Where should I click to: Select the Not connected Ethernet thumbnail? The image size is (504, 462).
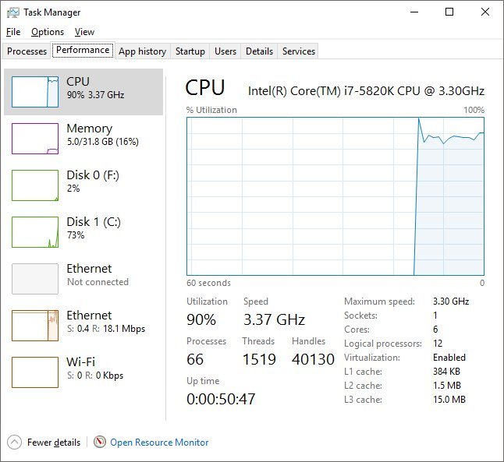(35, 279)
